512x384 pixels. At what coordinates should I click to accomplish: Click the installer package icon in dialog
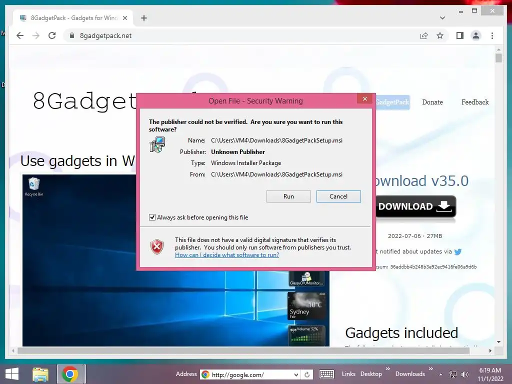(157, 144)
